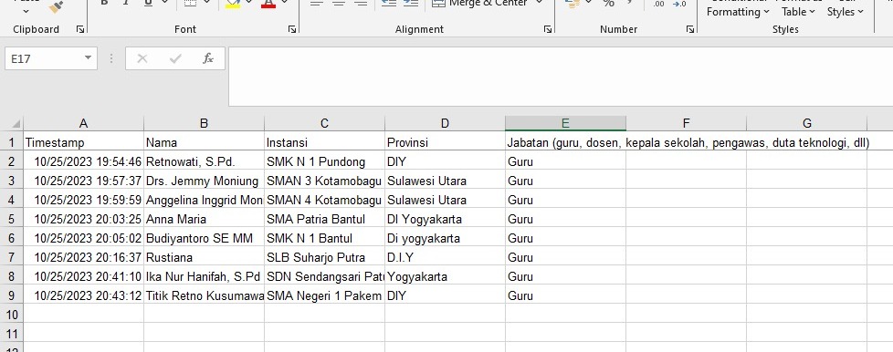
Task: Increase decimal places
Action: (x=659, y=4)
